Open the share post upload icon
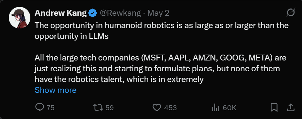The height and width of the screenshot is (119, 302). tap(291, 108)
